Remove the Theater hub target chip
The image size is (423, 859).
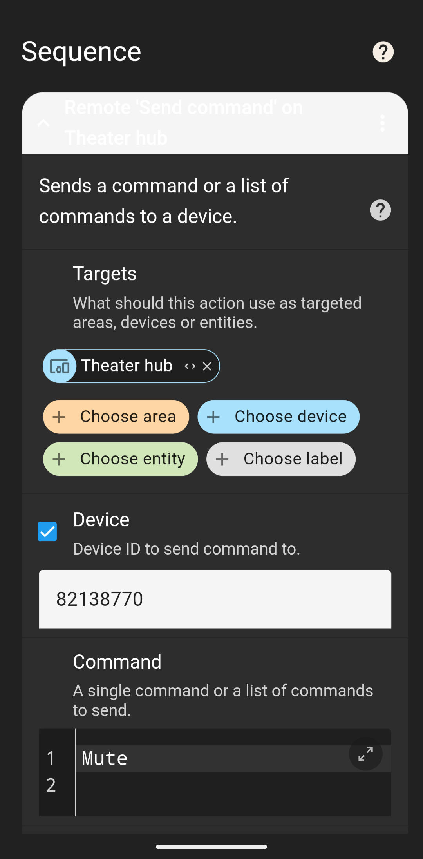207,366
